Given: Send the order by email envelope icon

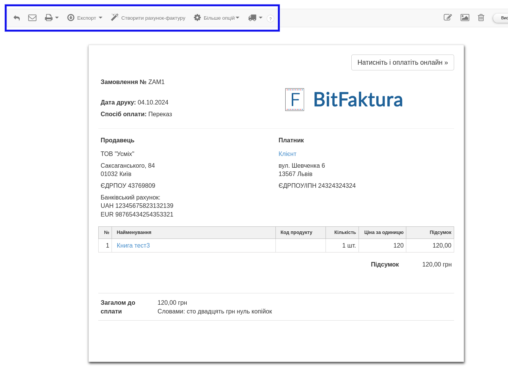Looking at the screenshot, I should [x=32, y=18].
